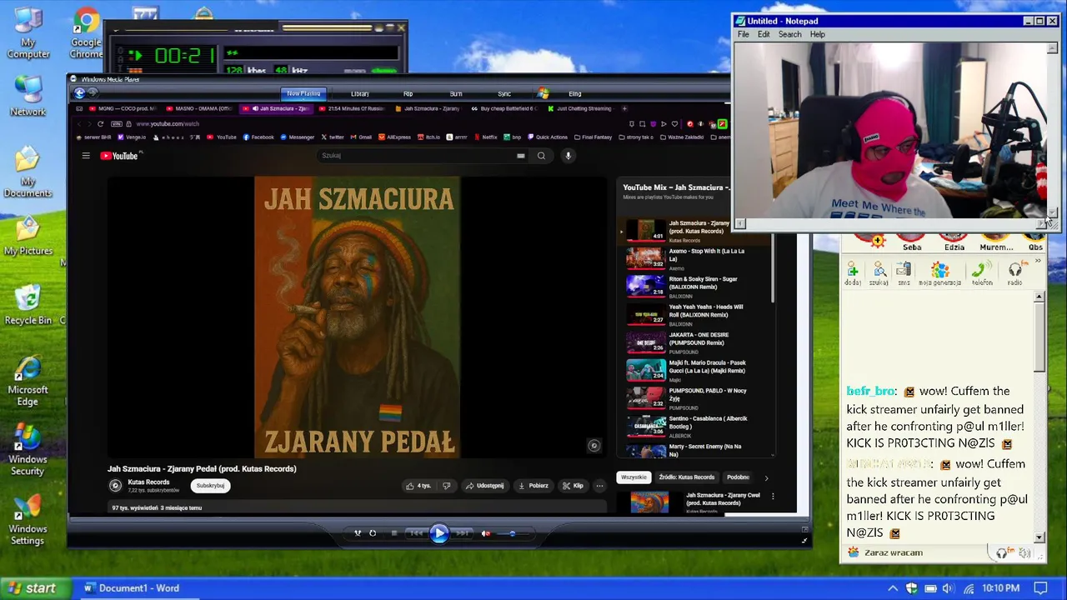The height and width of the screenshot is (600, 1067).
Task: Open Notepad Help menu
Action: 817,35
